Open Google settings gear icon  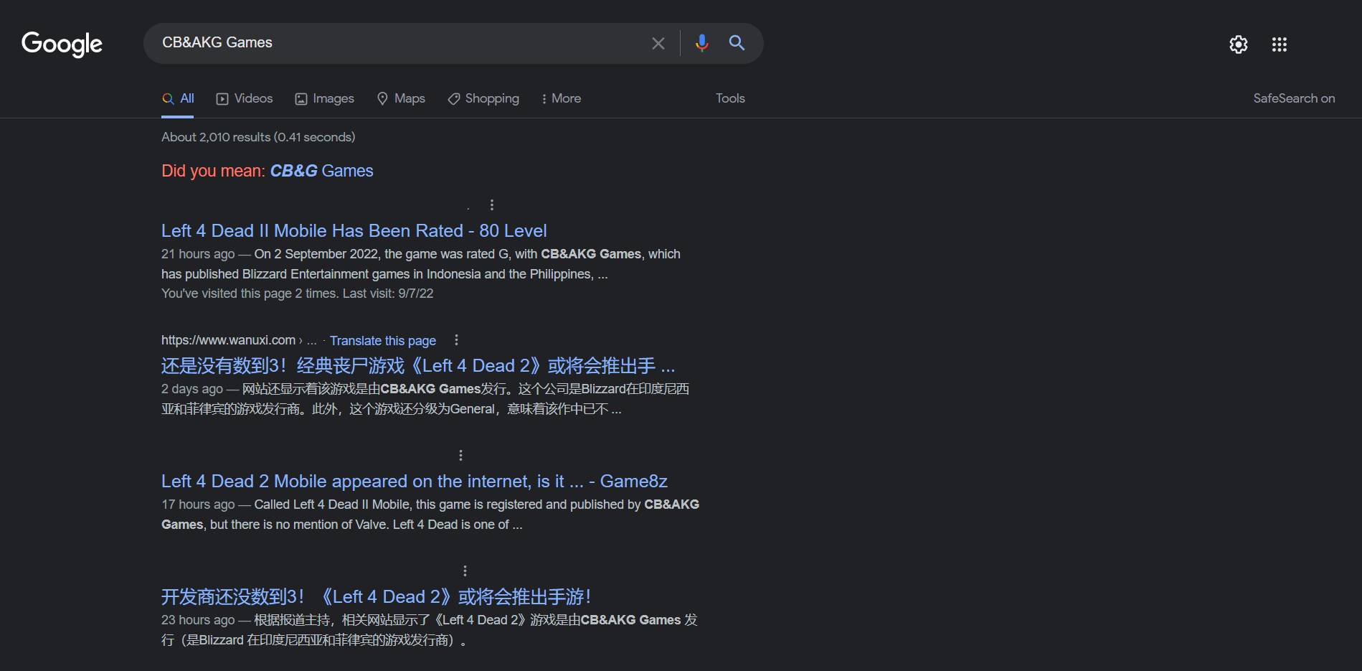point(1238,44)
